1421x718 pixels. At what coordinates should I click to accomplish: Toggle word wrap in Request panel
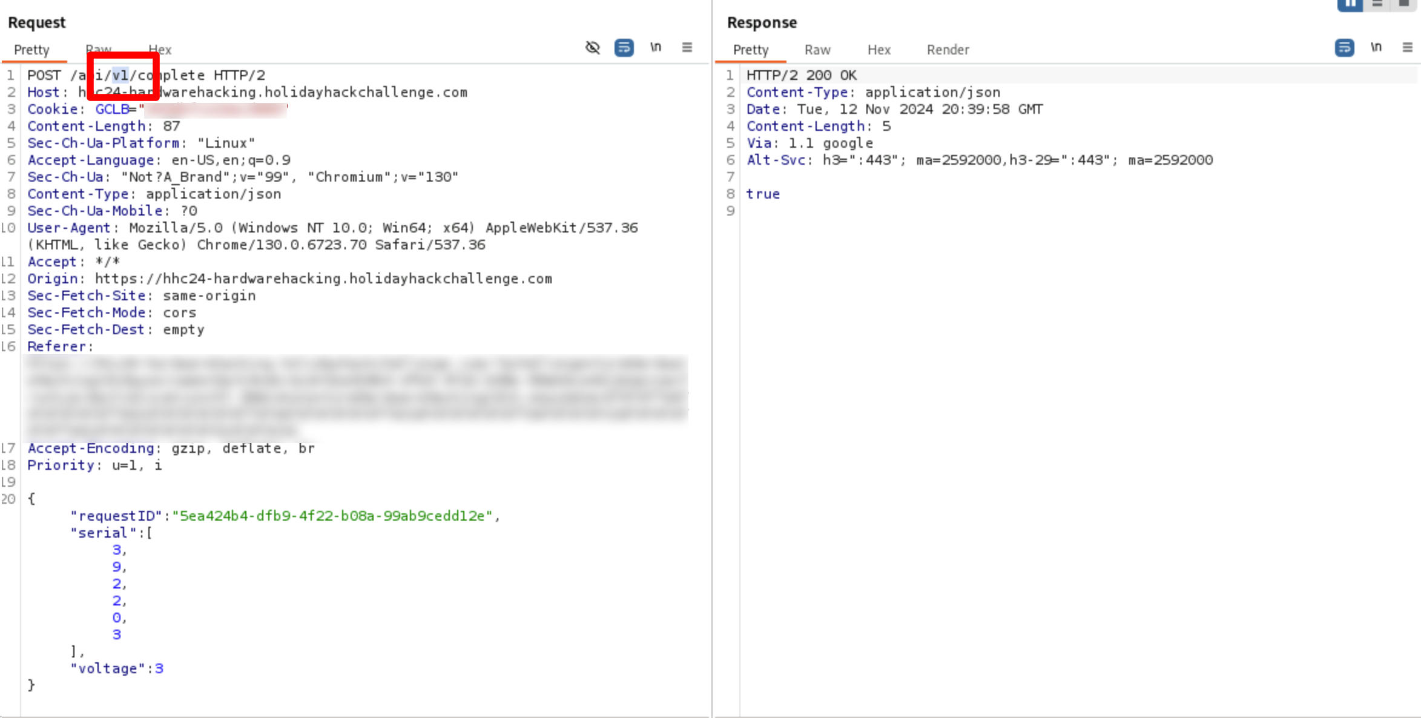tap(624, 48)
